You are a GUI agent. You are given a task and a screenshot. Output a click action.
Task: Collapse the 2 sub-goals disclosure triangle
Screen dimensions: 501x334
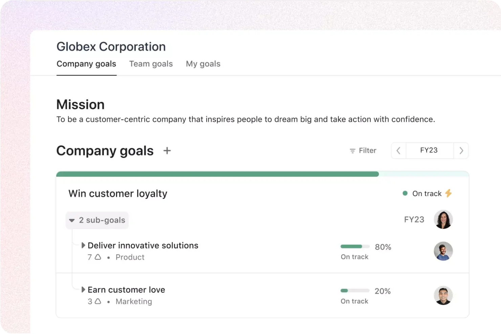coord(72,220)
